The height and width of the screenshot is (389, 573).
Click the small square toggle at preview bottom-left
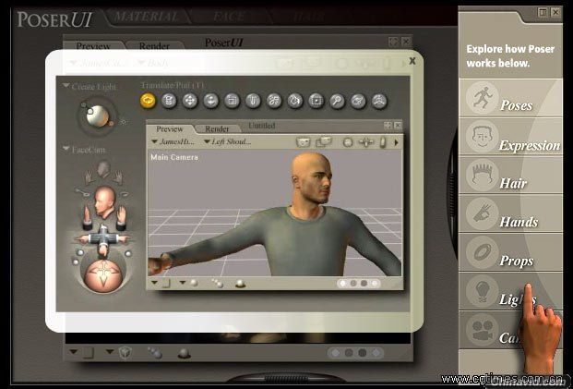166,284
